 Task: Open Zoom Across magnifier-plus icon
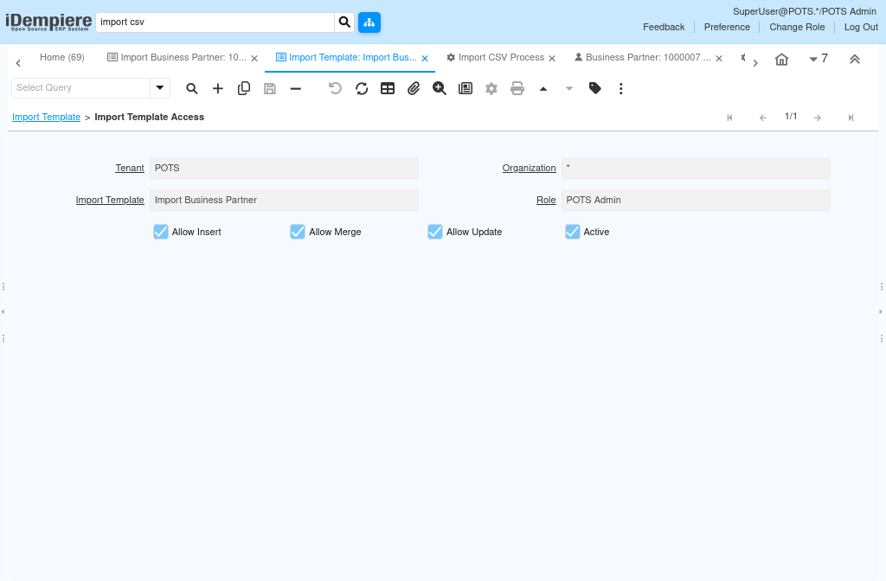440,89
